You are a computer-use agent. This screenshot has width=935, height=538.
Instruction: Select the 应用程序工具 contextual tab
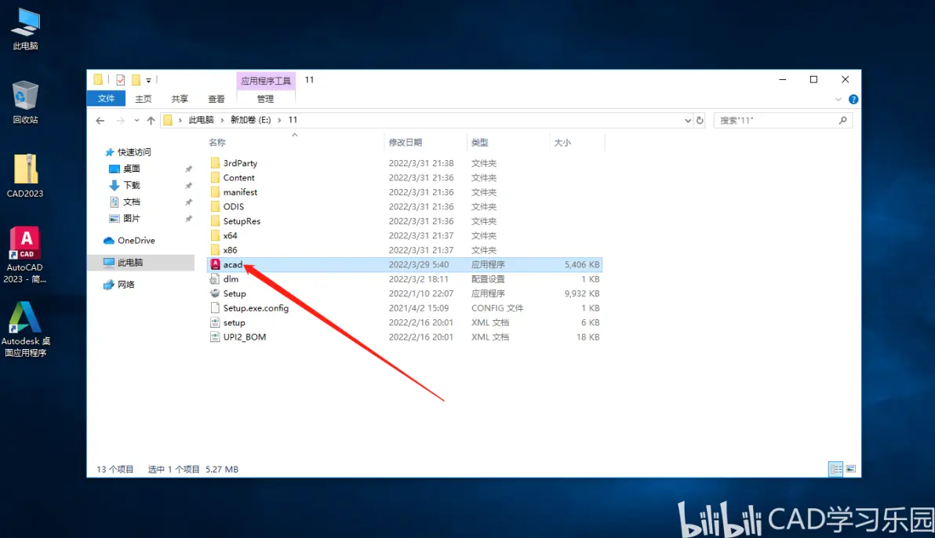[x=266, y=81]
